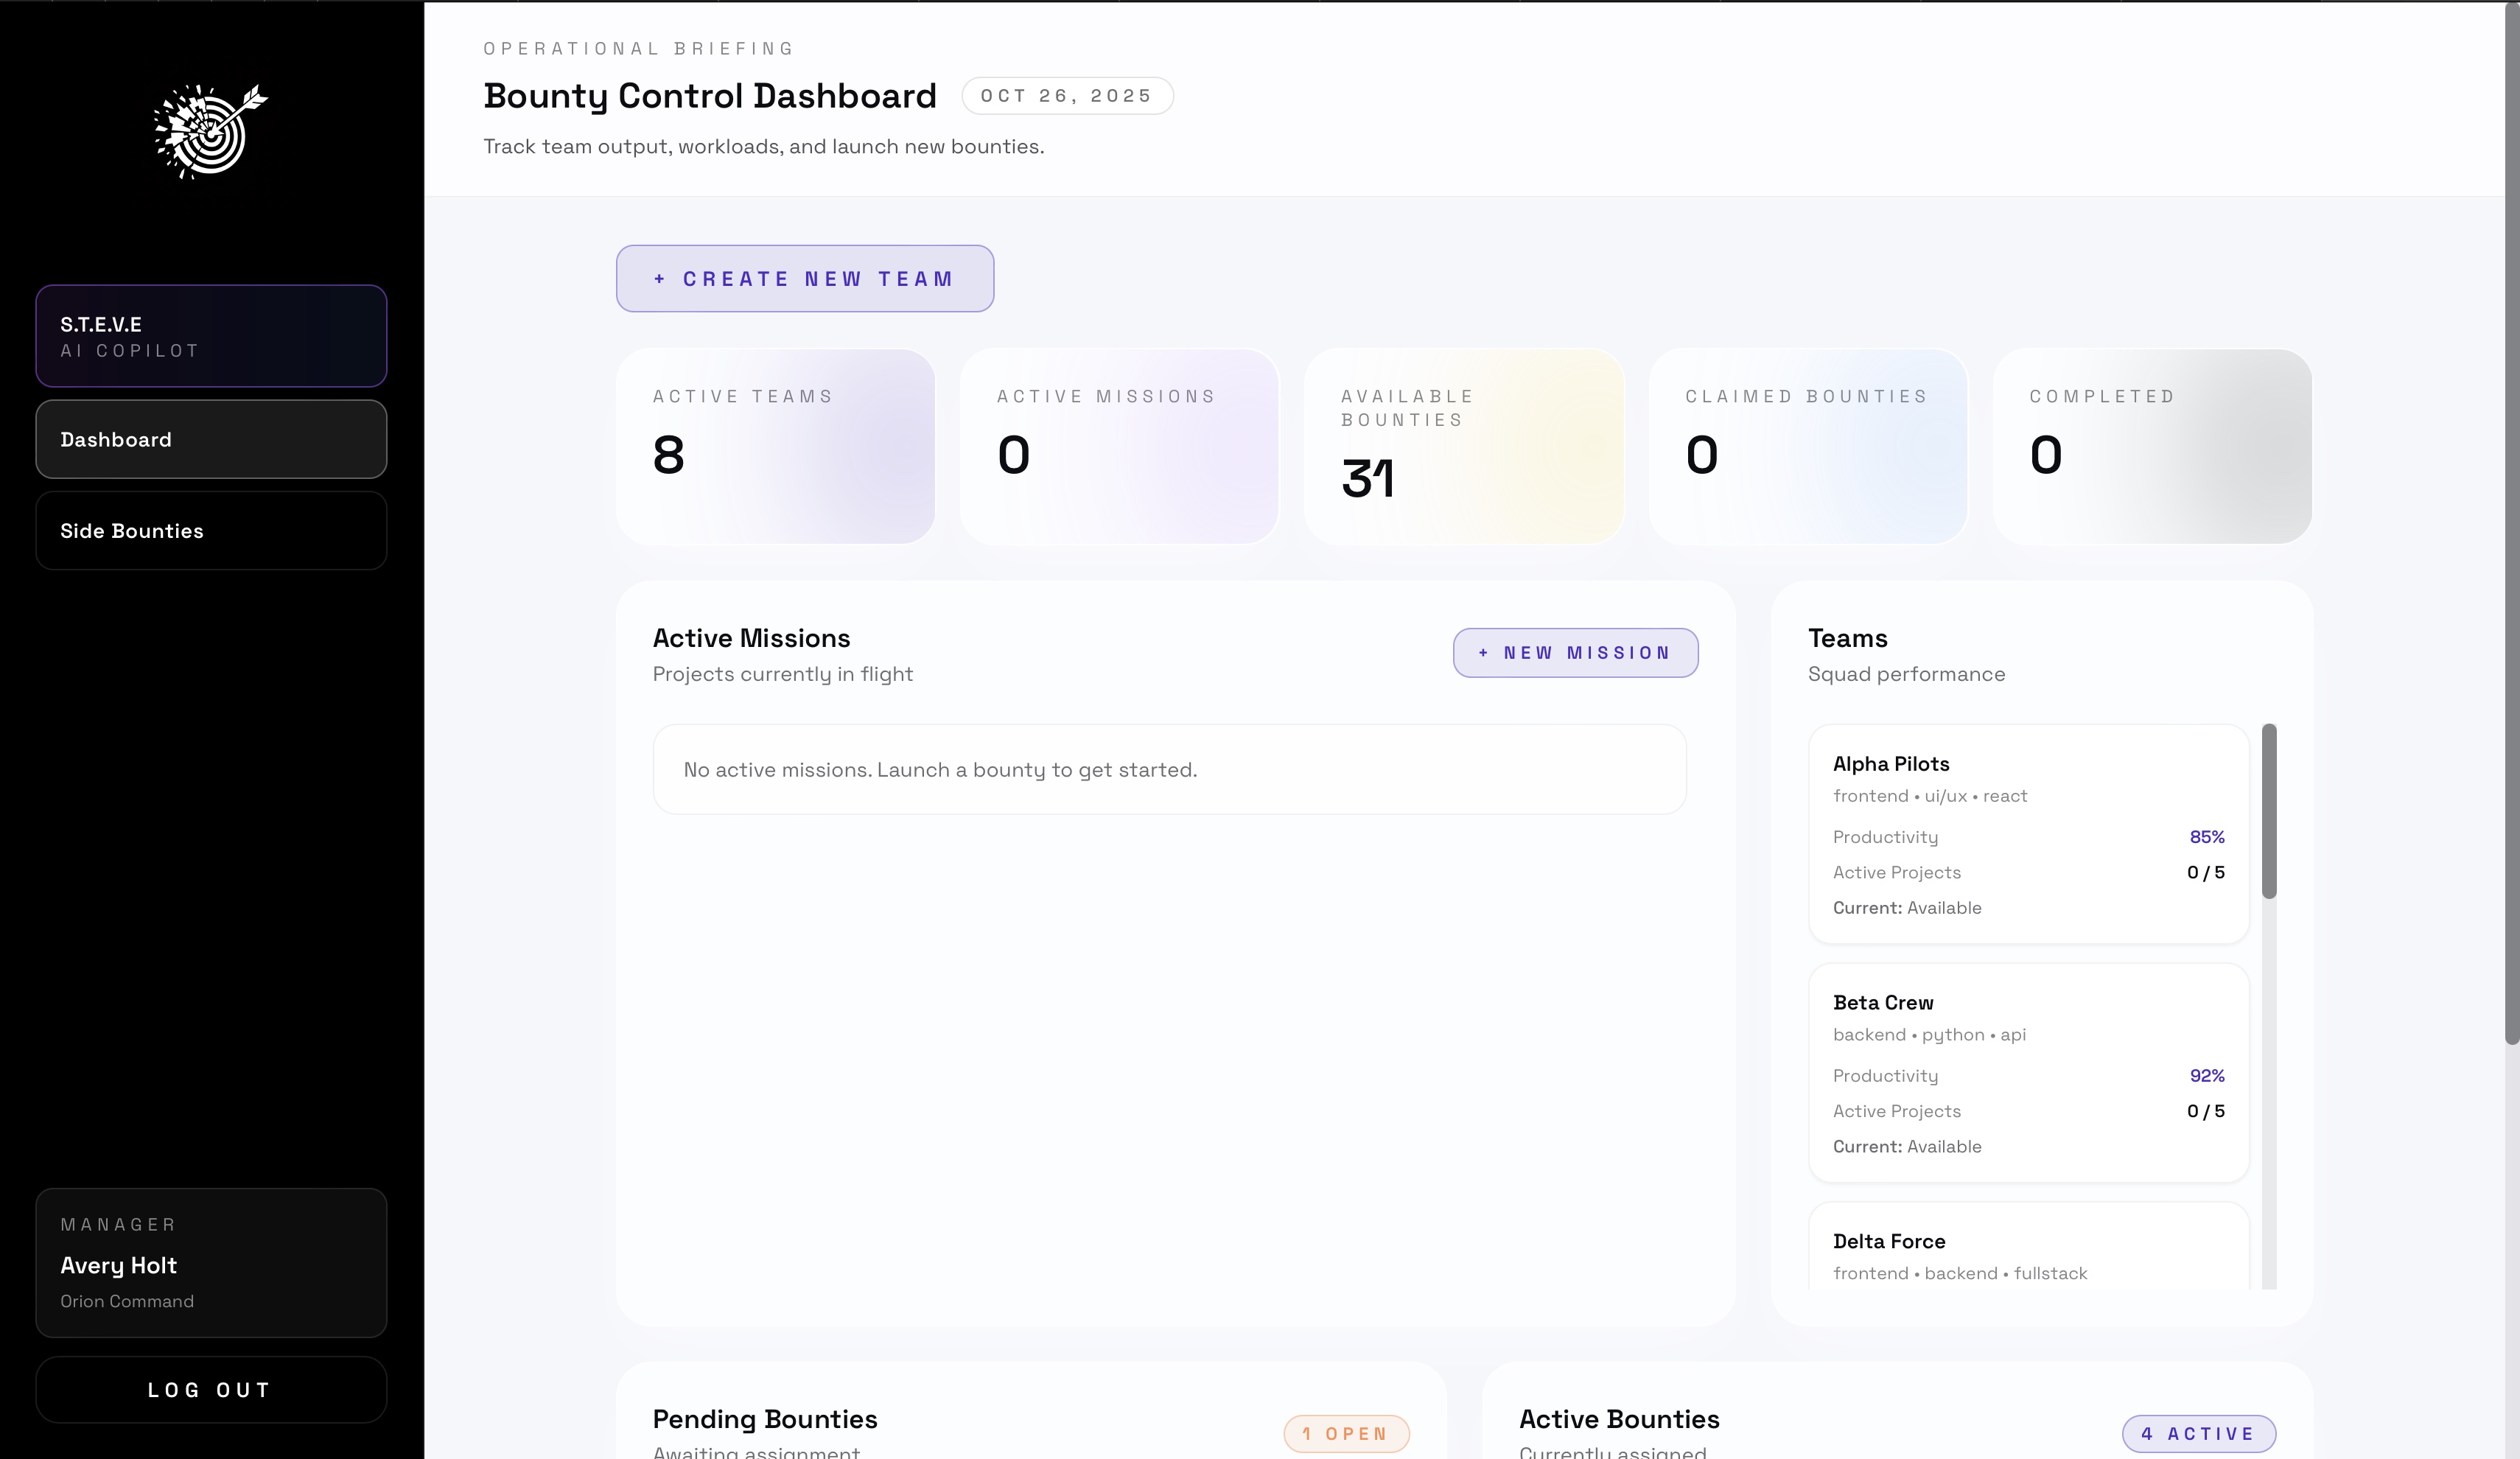Open the Alpha Pilots team card

click(x=2028, y=834)
